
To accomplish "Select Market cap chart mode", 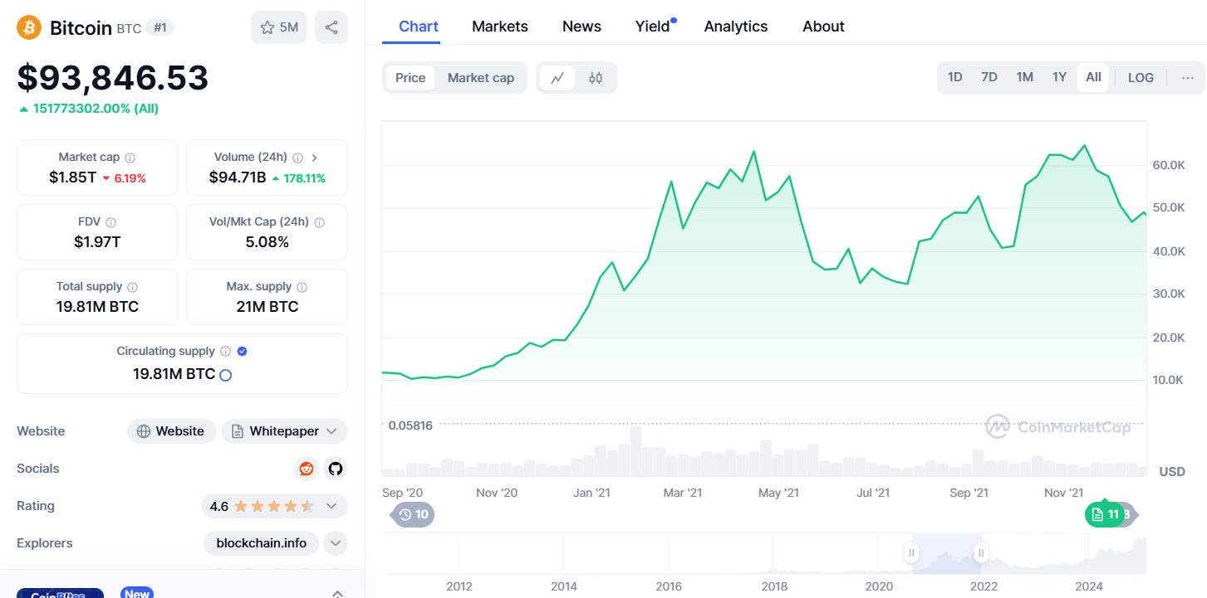I will pos(481,78).
